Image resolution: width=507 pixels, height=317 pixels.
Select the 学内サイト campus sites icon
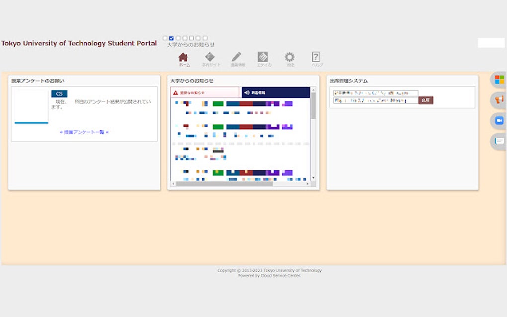coord(211,59)
